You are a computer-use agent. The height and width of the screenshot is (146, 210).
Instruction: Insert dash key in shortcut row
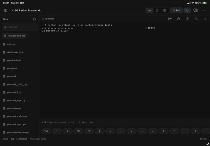point(121,131)
